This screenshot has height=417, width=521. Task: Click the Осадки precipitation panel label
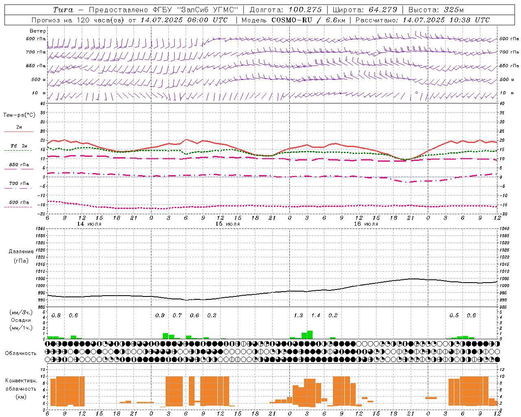(21, 320)
